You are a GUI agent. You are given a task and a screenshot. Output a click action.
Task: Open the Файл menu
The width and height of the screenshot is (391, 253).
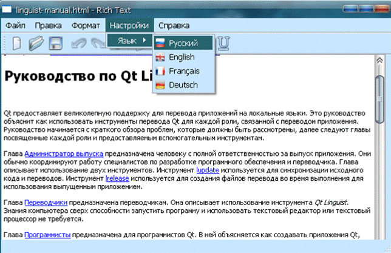15,25
